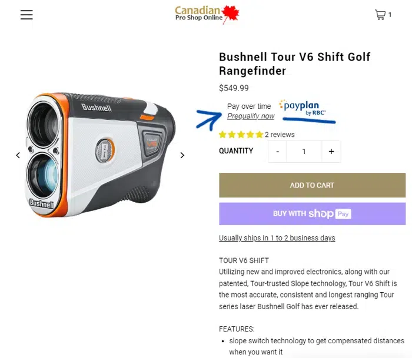Open the 2 reviews link
The width and height of the screenshot is (412, 358).
[280, 135]
